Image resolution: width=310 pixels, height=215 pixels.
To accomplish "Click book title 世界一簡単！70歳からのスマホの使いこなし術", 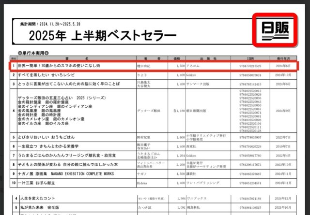I will 59,66.
